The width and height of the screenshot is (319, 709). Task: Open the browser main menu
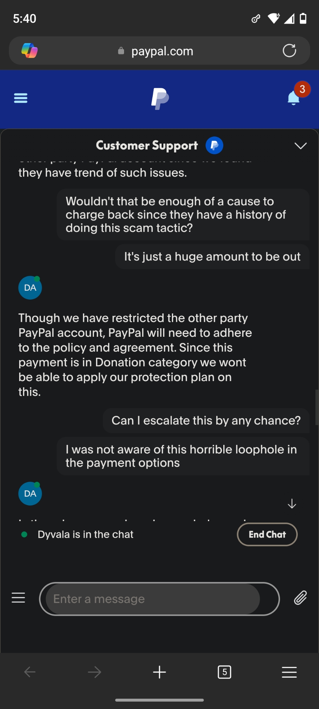click(289, 672)
